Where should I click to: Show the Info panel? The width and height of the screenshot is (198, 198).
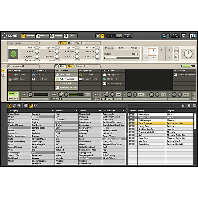point(71,36)
